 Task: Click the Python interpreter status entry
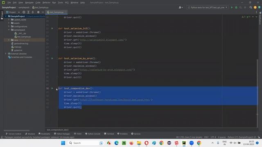click(242, 137)
